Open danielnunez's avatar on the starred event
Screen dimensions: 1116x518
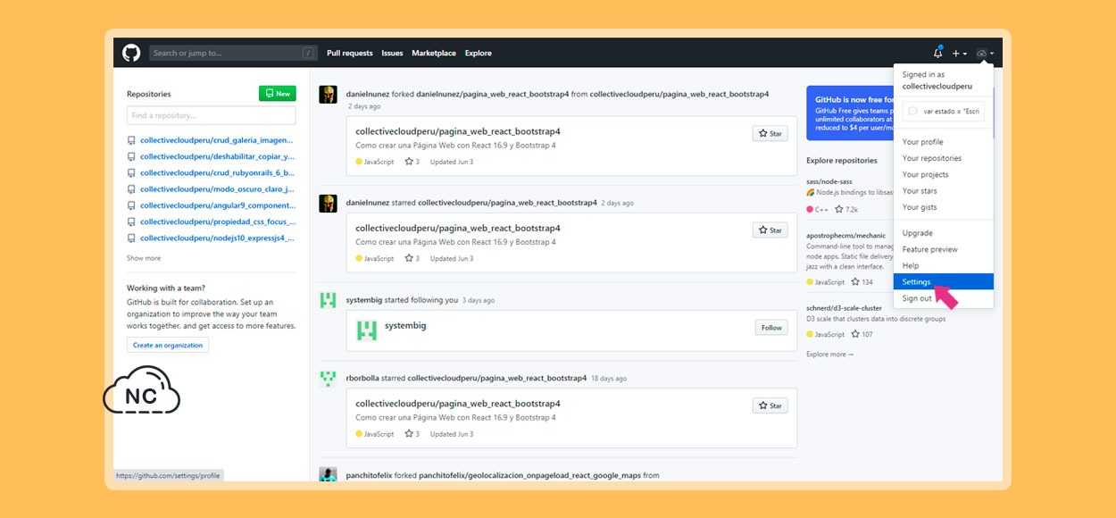(329, 203)
